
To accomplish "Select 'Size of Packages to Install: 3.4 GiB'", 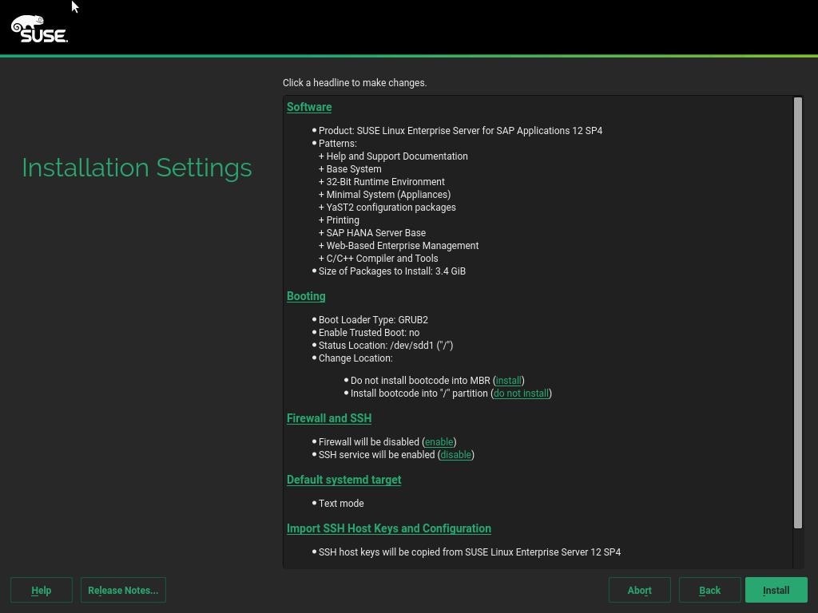I will coord(391,271).
